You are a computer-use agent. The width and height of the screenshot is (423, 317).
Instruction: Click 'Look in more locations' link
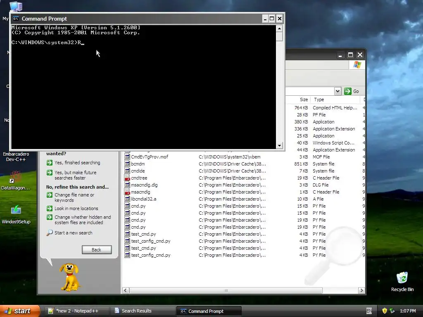(x=76, y=208)
